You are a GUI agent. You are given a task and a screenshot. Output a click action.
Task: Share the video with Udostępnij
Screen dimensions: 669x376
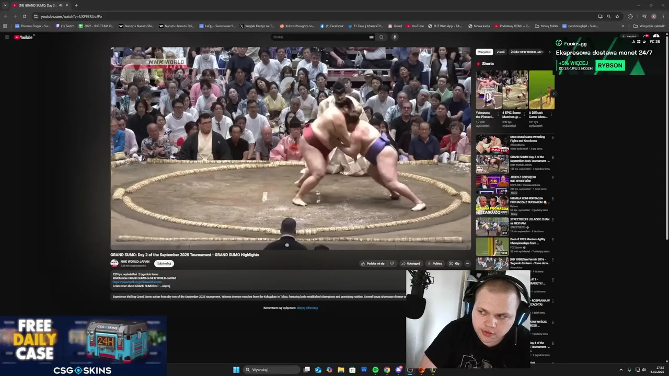(x=411, y=263)
